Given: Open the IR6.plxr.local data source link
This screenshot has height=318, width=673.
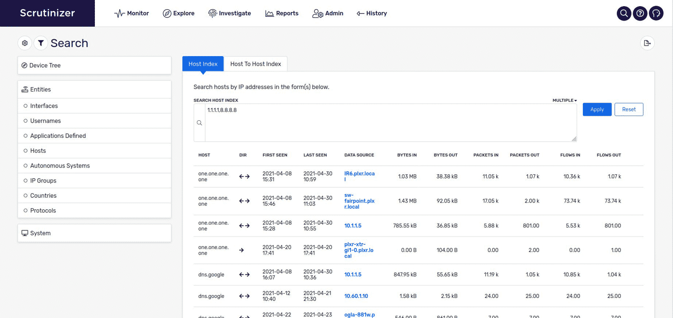Looking at the screenshot, I should 360,177.
